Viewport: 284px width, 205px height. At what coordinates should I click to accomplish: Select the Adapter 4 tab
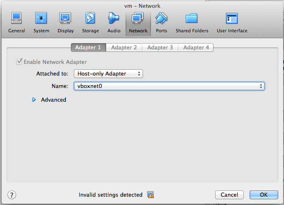coord(196,47)
